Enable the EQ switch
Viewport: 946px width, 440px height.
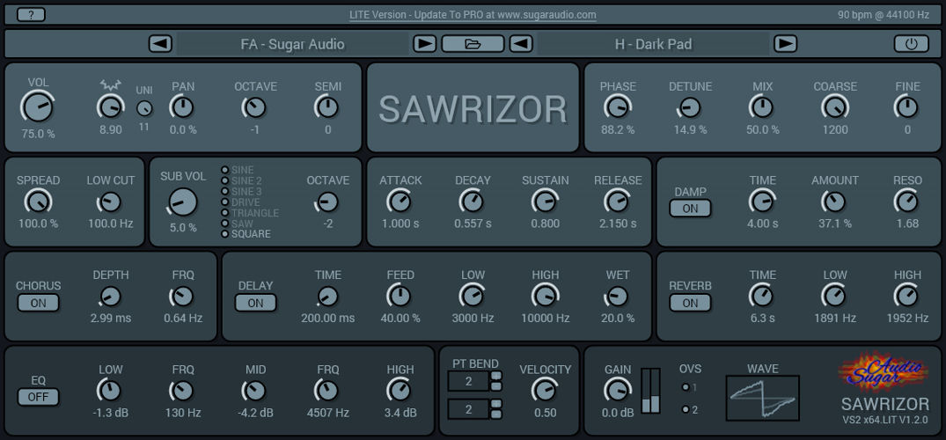(x=38, y=397)
